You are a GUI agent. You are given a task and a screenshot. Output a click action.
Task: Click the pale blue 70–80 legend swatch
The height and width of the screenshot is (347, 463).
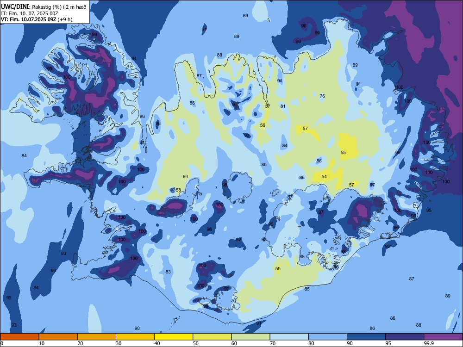tap(289, 337)
